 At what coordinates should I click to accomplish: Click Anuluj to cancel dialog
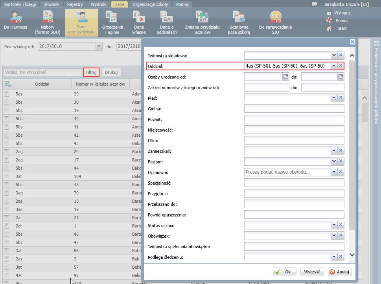tap(340, 271)
